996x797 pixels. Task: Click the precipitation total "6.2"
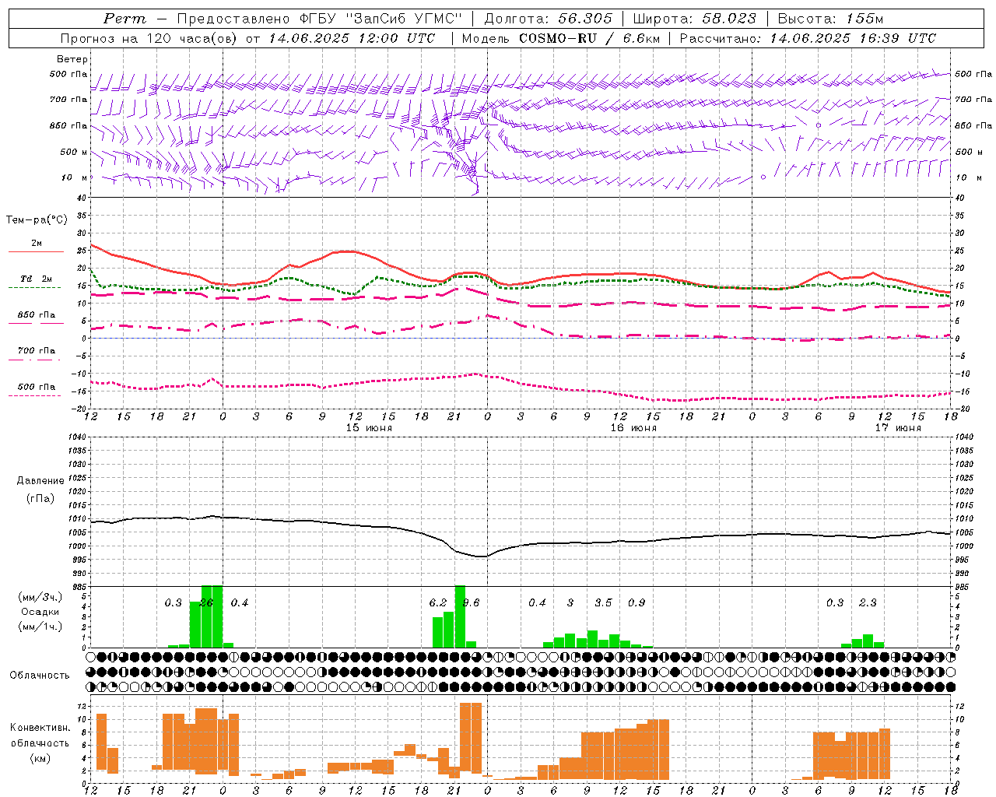click(x=438, y=603)
